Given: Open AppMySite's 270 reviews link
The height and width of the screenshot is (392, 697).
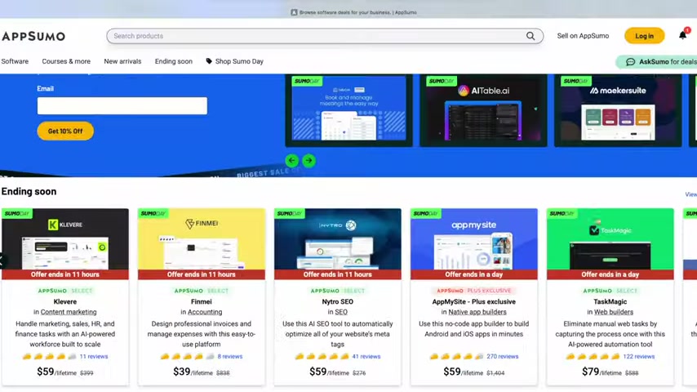Looking at the screenshot, I should click(502, 356).
